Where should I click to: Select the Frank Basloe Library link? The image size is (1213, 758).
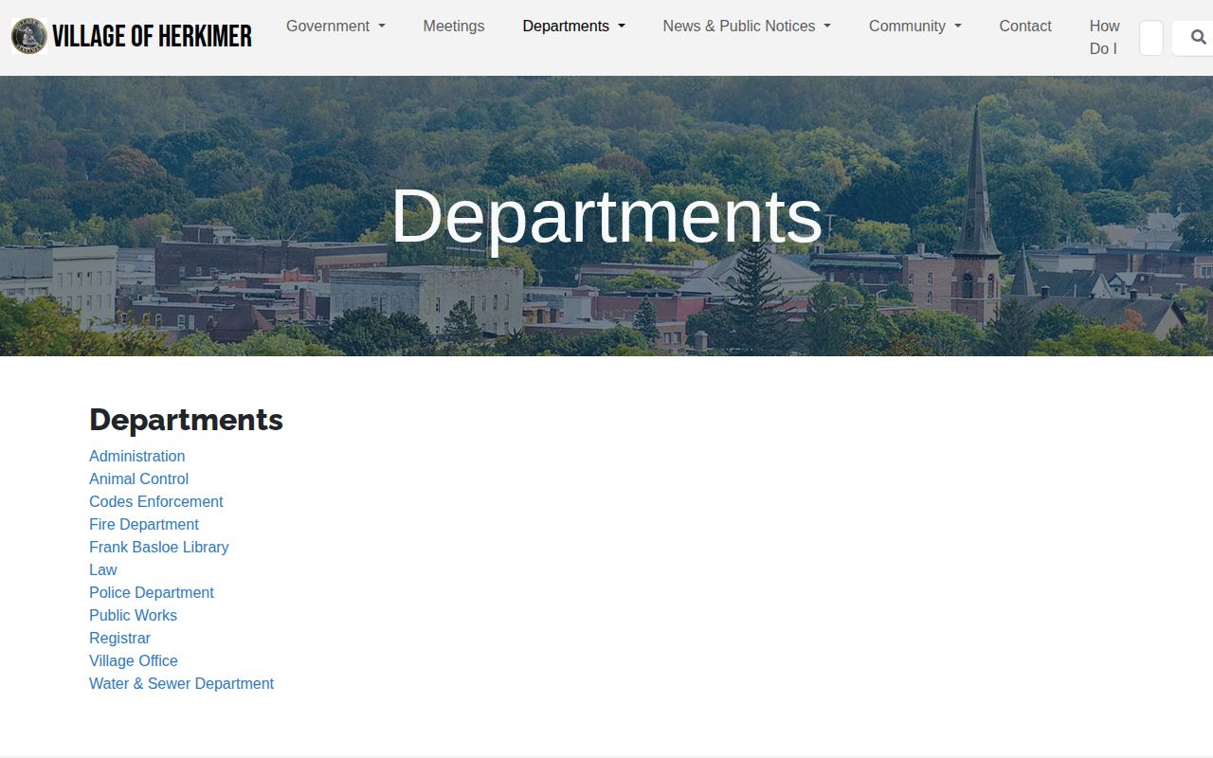[x=159, y=547]
